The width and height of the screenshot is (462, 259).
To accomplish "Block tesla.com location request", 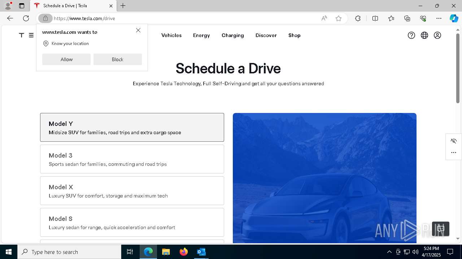I will pos(118,59).
